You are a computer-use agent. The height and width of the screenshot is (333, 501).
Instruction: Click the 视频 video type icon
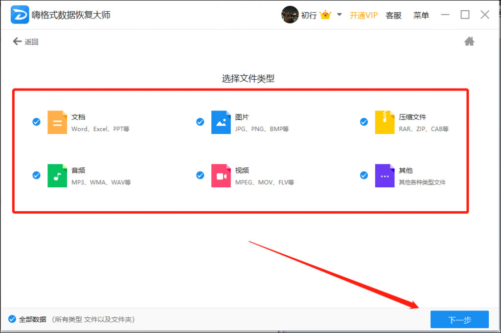[x=221, y=177]
